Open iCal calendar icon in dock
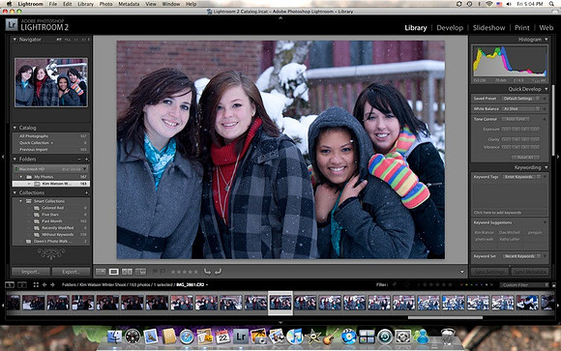This screenshot has width=561, height=351. pyautogui.click(x=222, y=336)
